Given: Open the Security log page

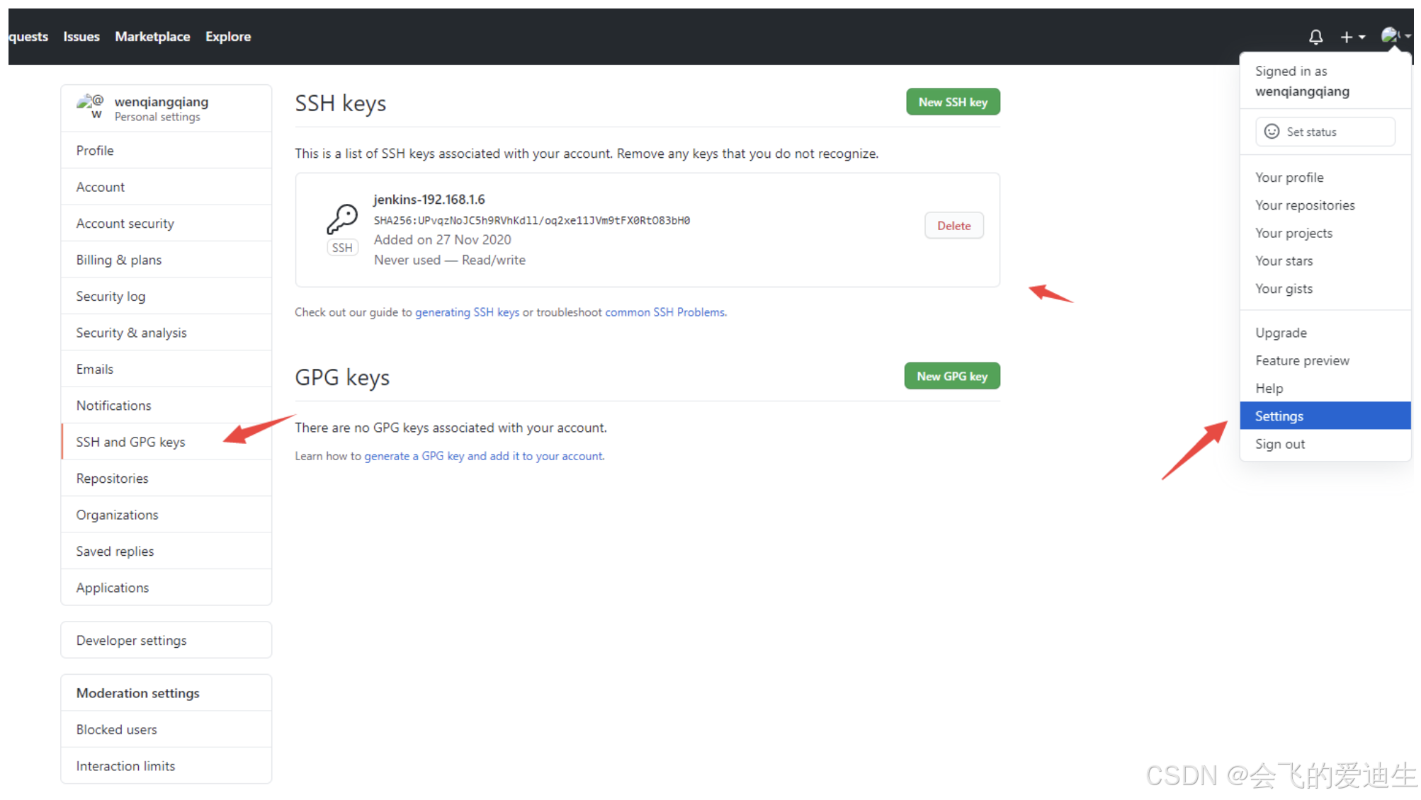Looking at the screenshot, I should point(166,297).
